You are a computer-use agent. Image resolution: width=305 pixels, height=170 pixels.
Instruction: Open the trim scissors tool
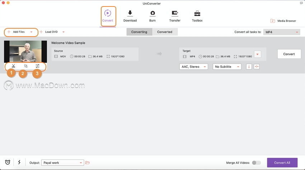[13, 66]
